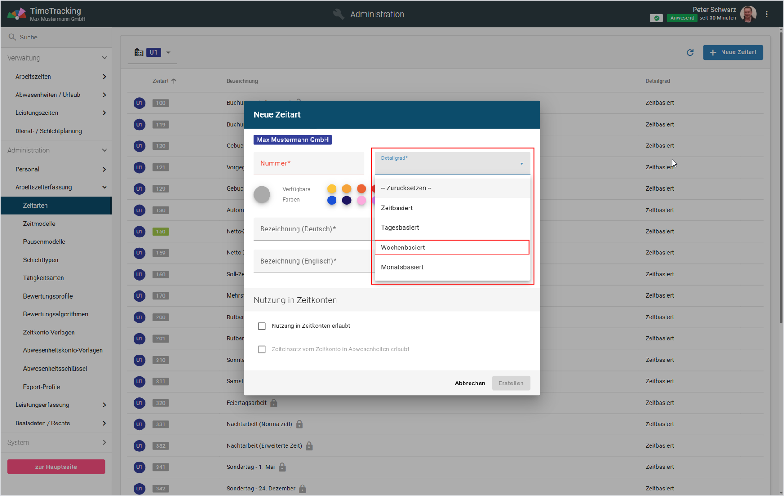This screenshot has height=496, width=784.
Task: Click the lock icon beside Feiertagsarbeit
Action: pyautogui.click(x=274, y=403)
